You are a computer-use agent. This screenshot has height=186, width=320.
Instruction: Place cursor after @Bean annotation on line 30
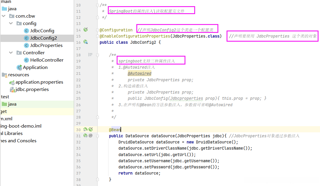tap(121, 130)
